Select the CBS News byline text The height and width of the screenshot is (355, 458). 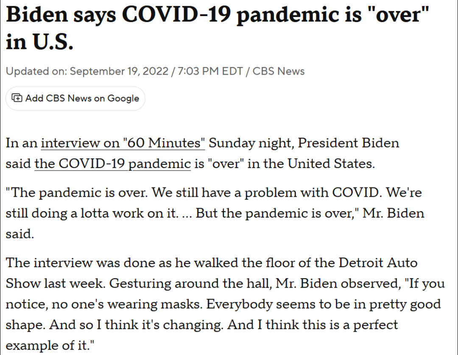tap(279, 71)
